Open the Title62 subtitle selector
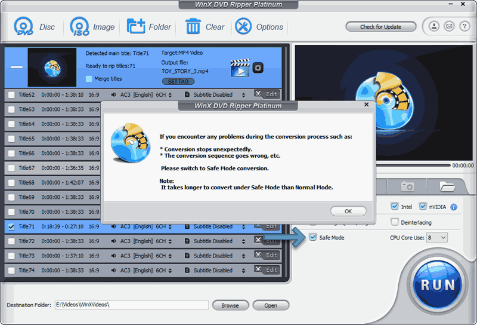This screenshot has height=325, width=477. click(x=243, y=95)
